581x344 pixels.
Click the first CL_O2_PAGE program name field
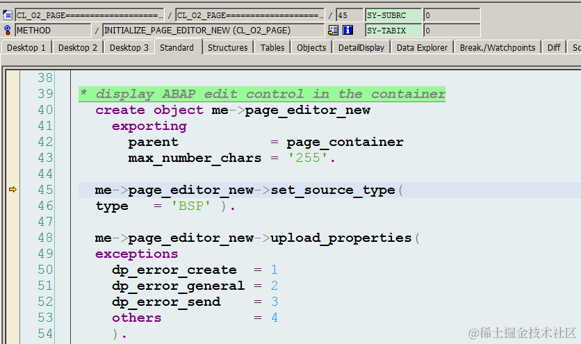point(89,15)
